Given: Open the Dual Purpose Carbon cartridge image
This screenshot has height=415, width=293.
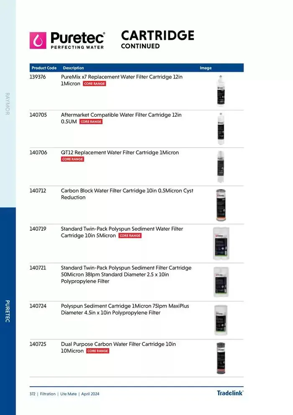Looking at the screenshot, I should [221, 358].
